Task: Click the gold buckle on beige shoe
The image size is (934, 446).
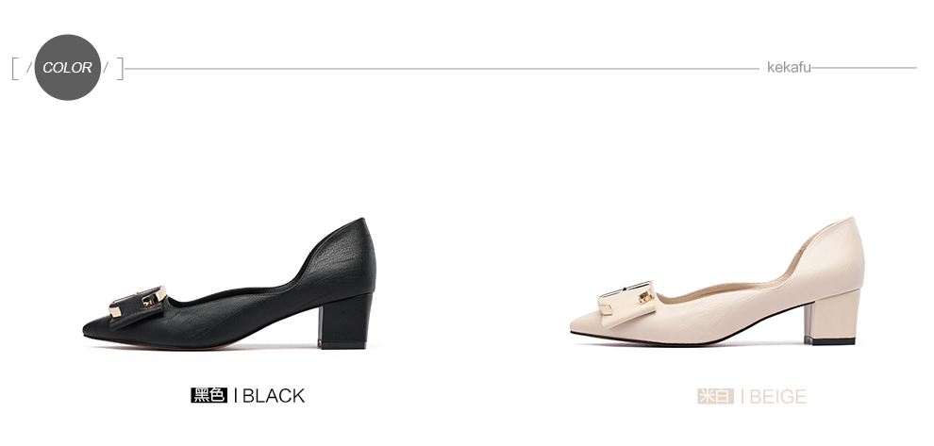Action: (626, 296)
